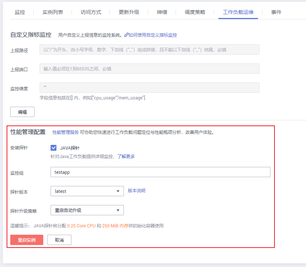306x267 pixels.
Task: Go to the 访问方式 tab
Action: tap(91, 12)
